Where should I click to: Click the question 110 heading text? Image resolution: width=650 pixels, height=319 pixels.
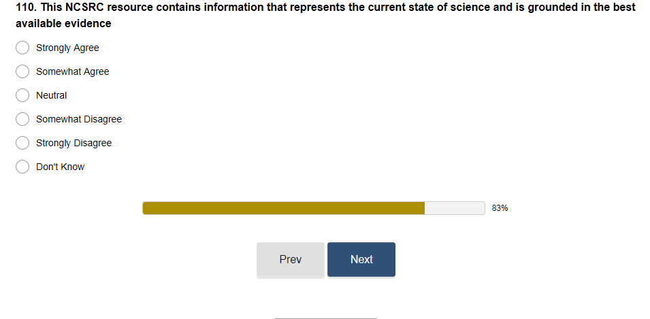[325, 16]
